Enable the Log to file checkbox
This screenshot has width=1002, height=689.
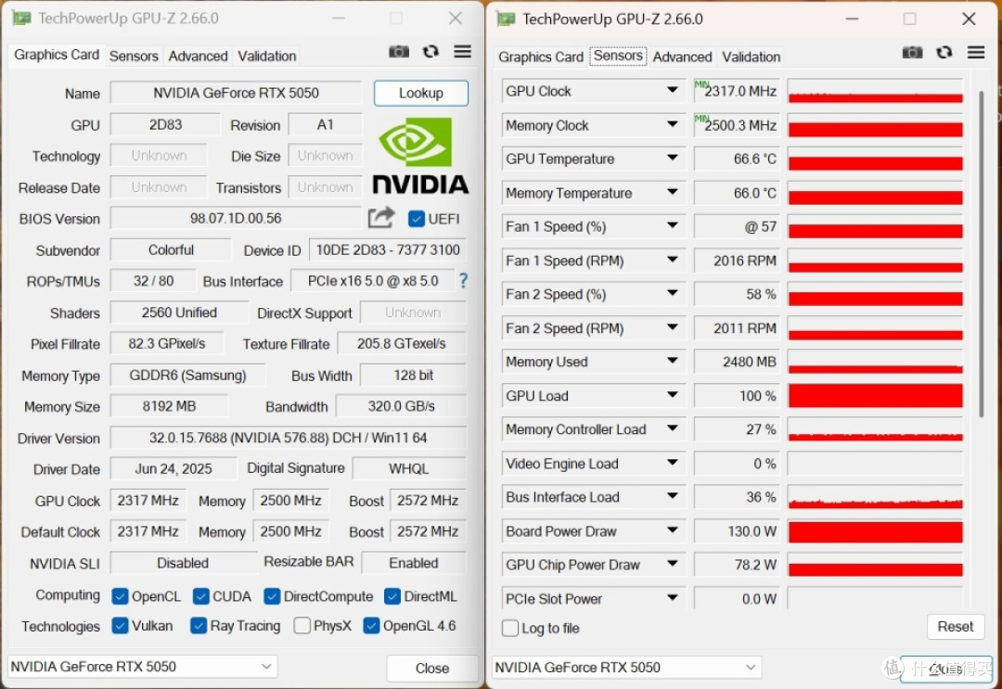510,629
